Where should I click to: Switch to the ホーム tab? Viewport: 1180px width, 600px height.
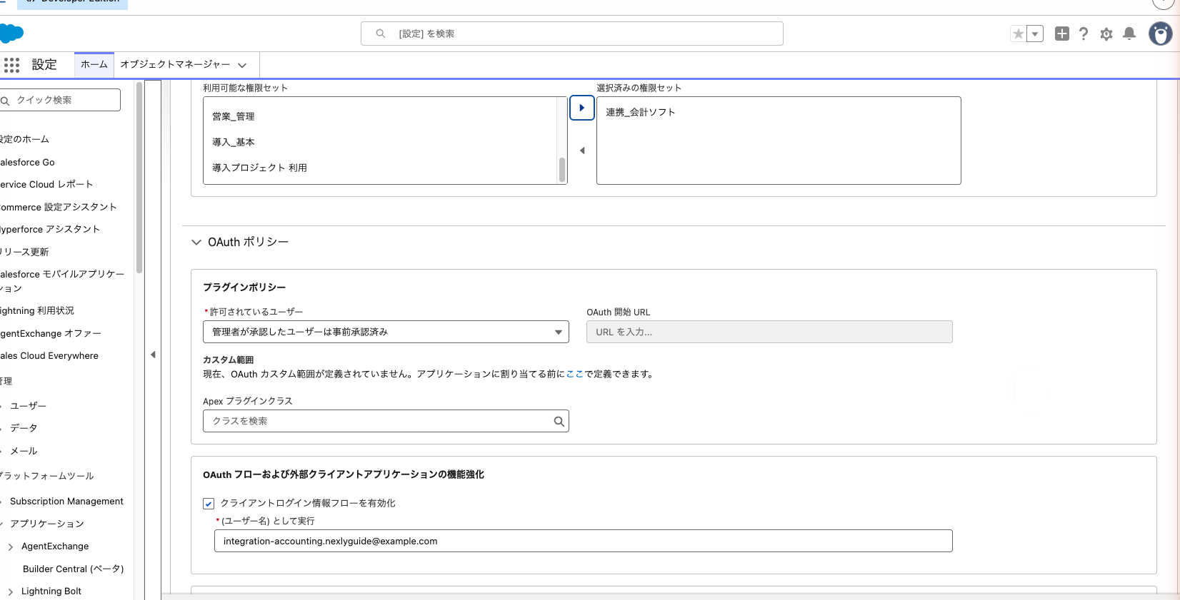point(94,64)
